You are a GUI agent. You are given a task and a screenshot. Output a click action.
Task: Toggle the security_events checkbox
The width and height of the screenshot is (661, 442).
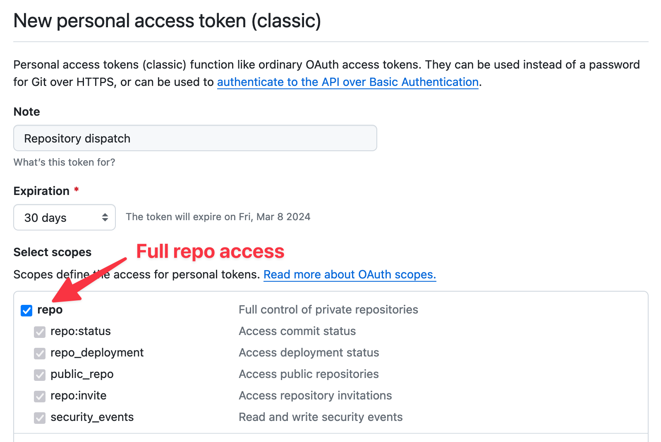(40, 418)
